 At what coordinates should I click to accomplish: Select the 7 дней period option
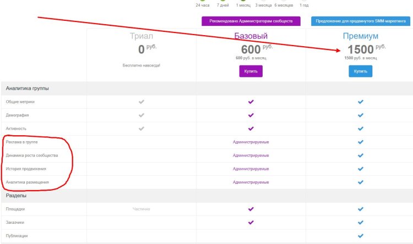tap(223, 5)
